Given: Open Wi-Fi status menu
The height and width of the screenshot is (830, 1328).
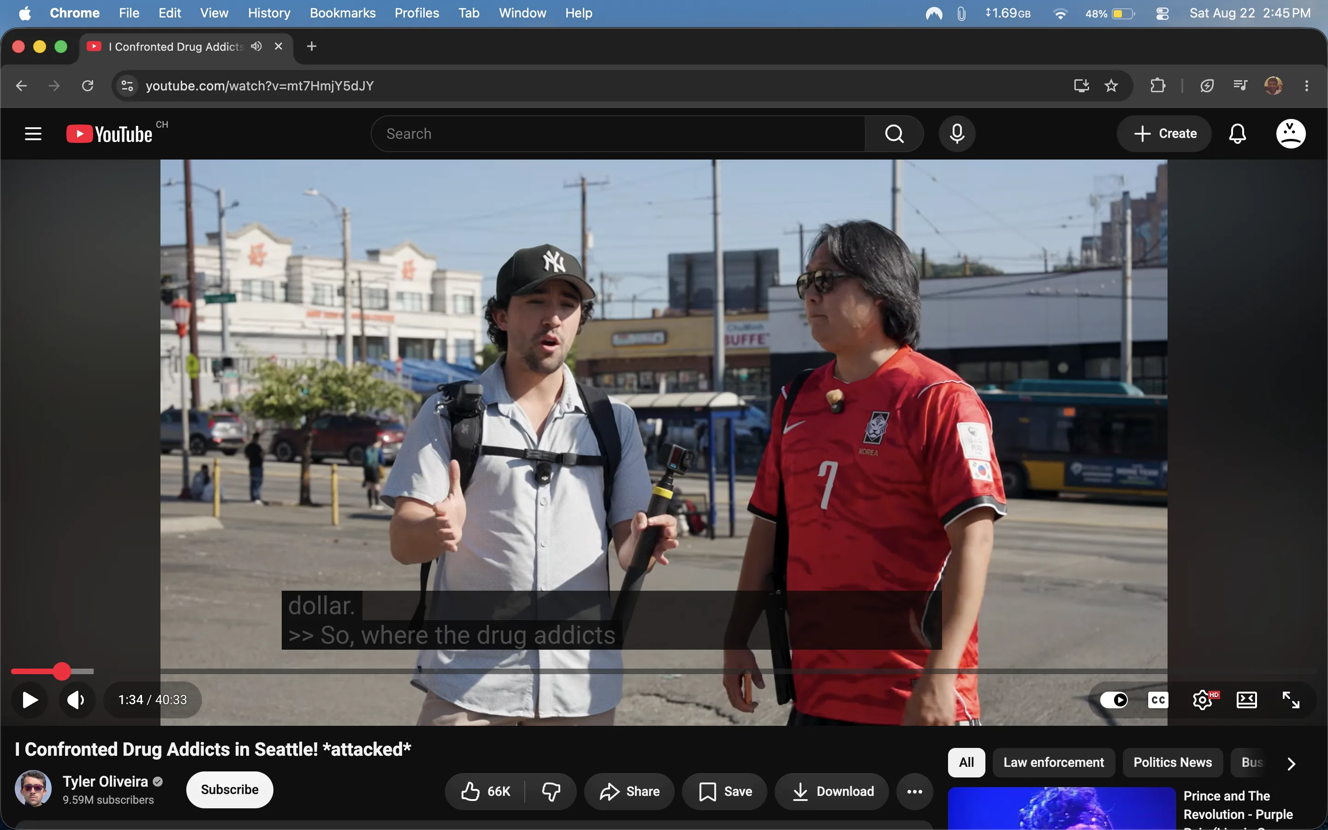Looking at the screenshot, I should tap(1060, 14).
